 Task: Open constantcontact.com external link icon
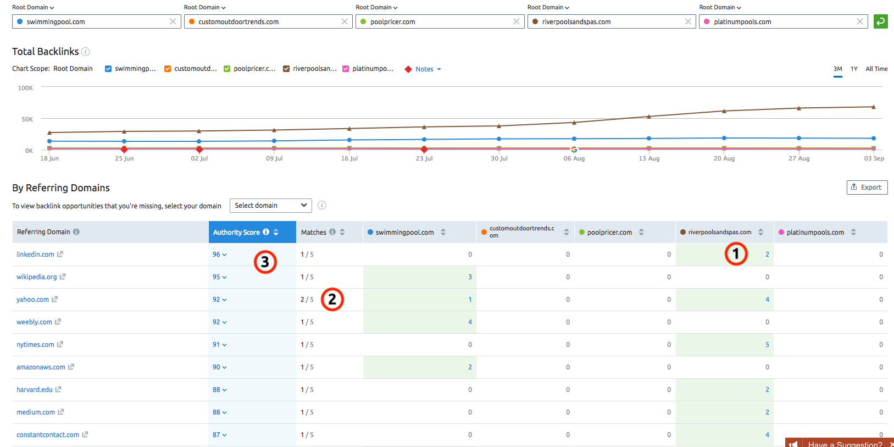click(x=85, y=434)
